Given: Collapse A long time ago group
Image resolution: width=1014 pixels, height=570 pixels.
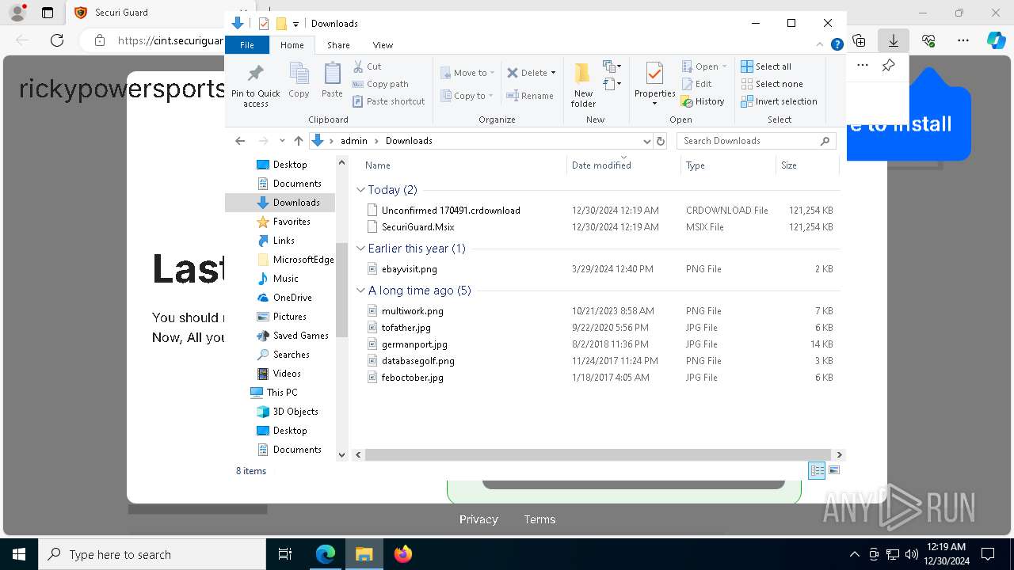Looking at the screenshot, I should point(360,291).
